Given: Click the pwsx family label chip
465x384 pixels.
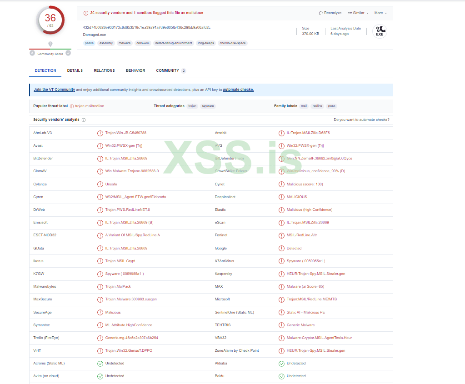Looking at the screenshot, I should click(x=331, y=106).
